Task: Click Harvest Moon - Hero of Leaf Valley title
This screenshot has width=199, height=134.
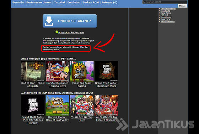Action: [x=57, y=119]
